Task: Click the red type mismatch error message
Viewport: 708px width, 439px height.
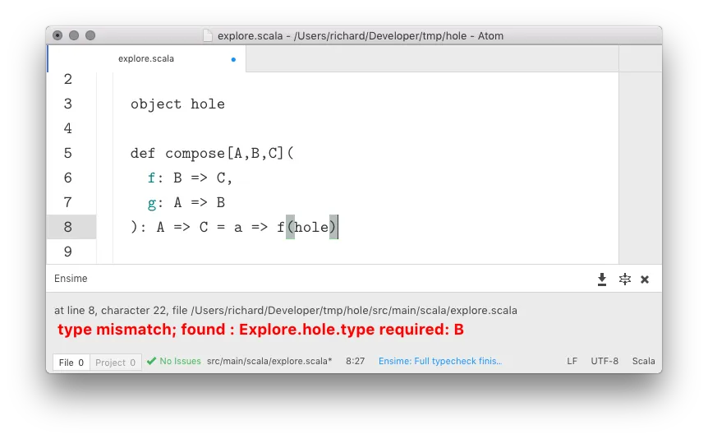Action: point(260,329)
